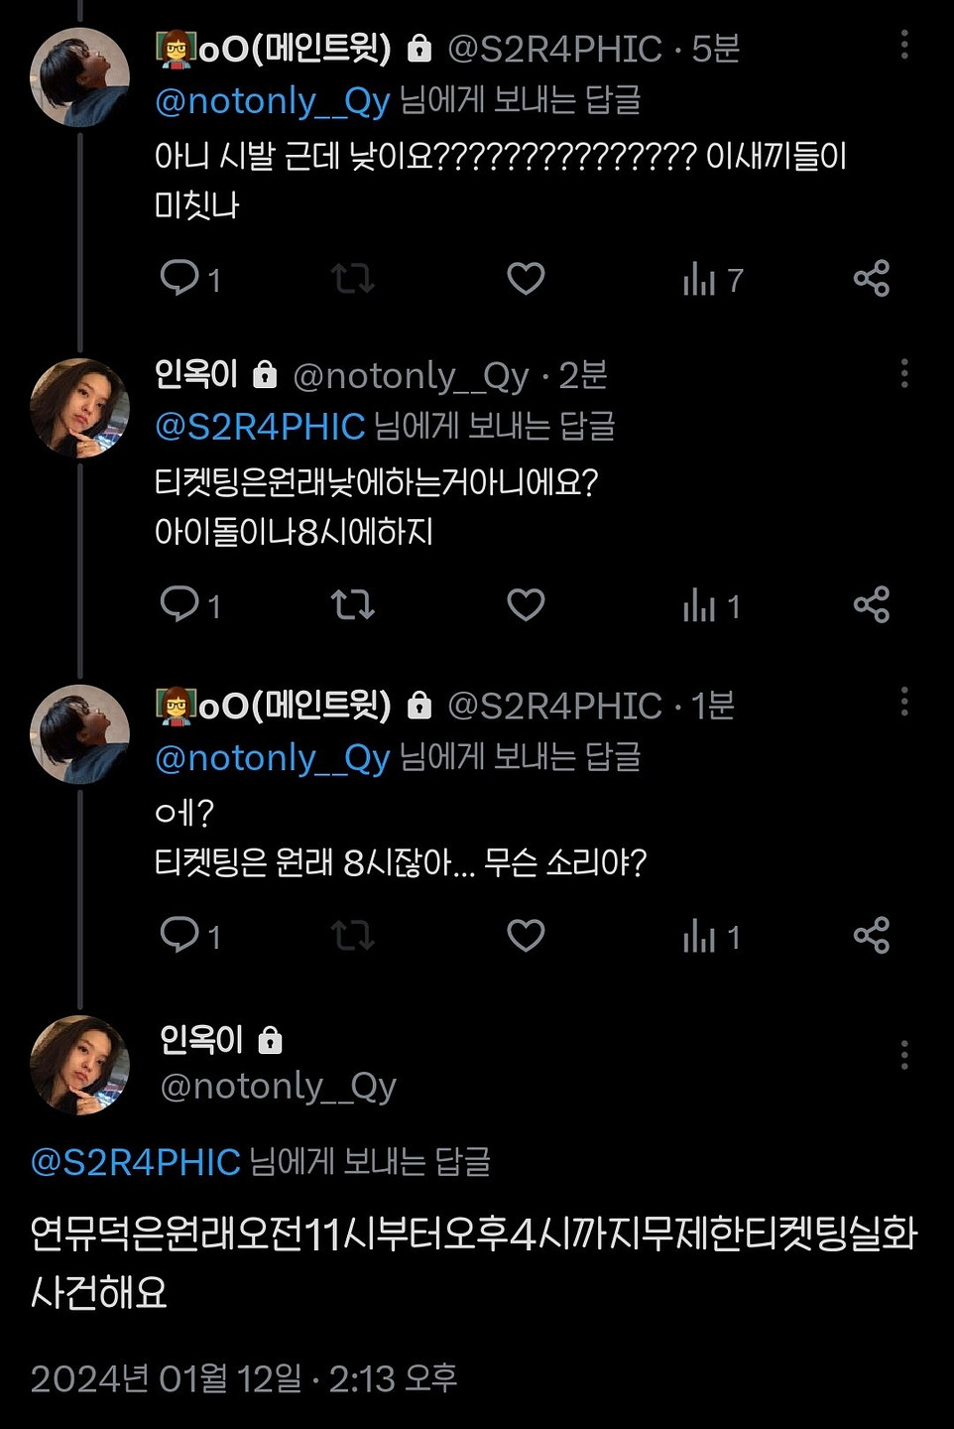Reply to the tweet posted 2분 ago
The image size is (954, 1429).
pos(179,603)
